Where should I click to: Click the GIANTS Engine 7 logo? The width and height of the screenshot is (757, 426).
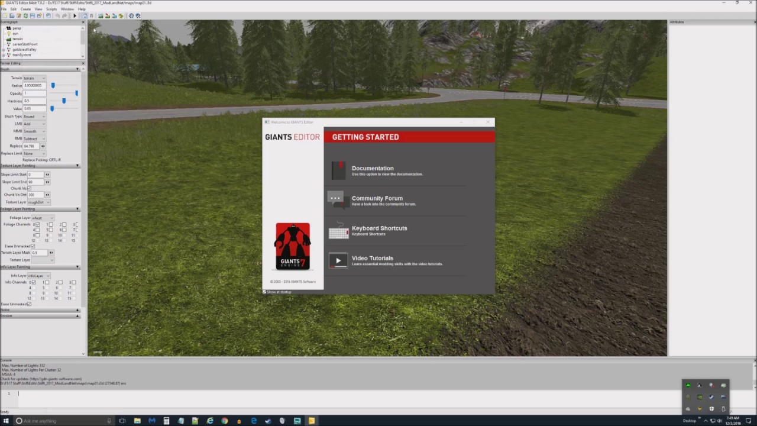click(293, 246)
